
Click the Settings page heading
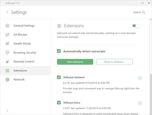click(19, 12)
